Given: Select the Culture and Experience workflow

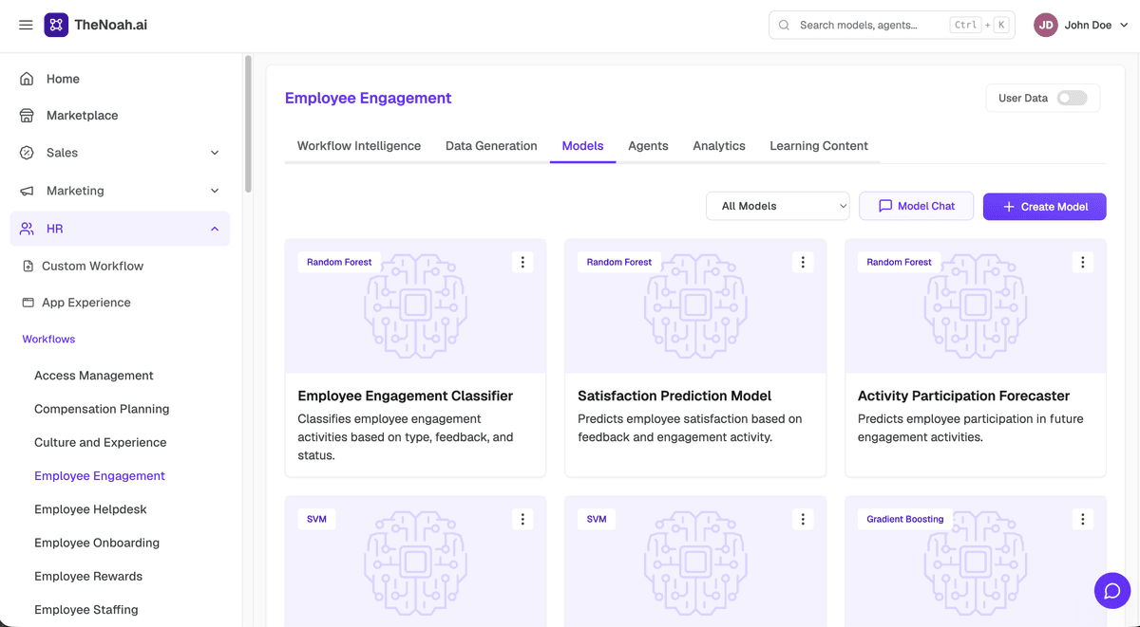Looking at the screenshot, I should pyautogui.click(x=101, y=443).
